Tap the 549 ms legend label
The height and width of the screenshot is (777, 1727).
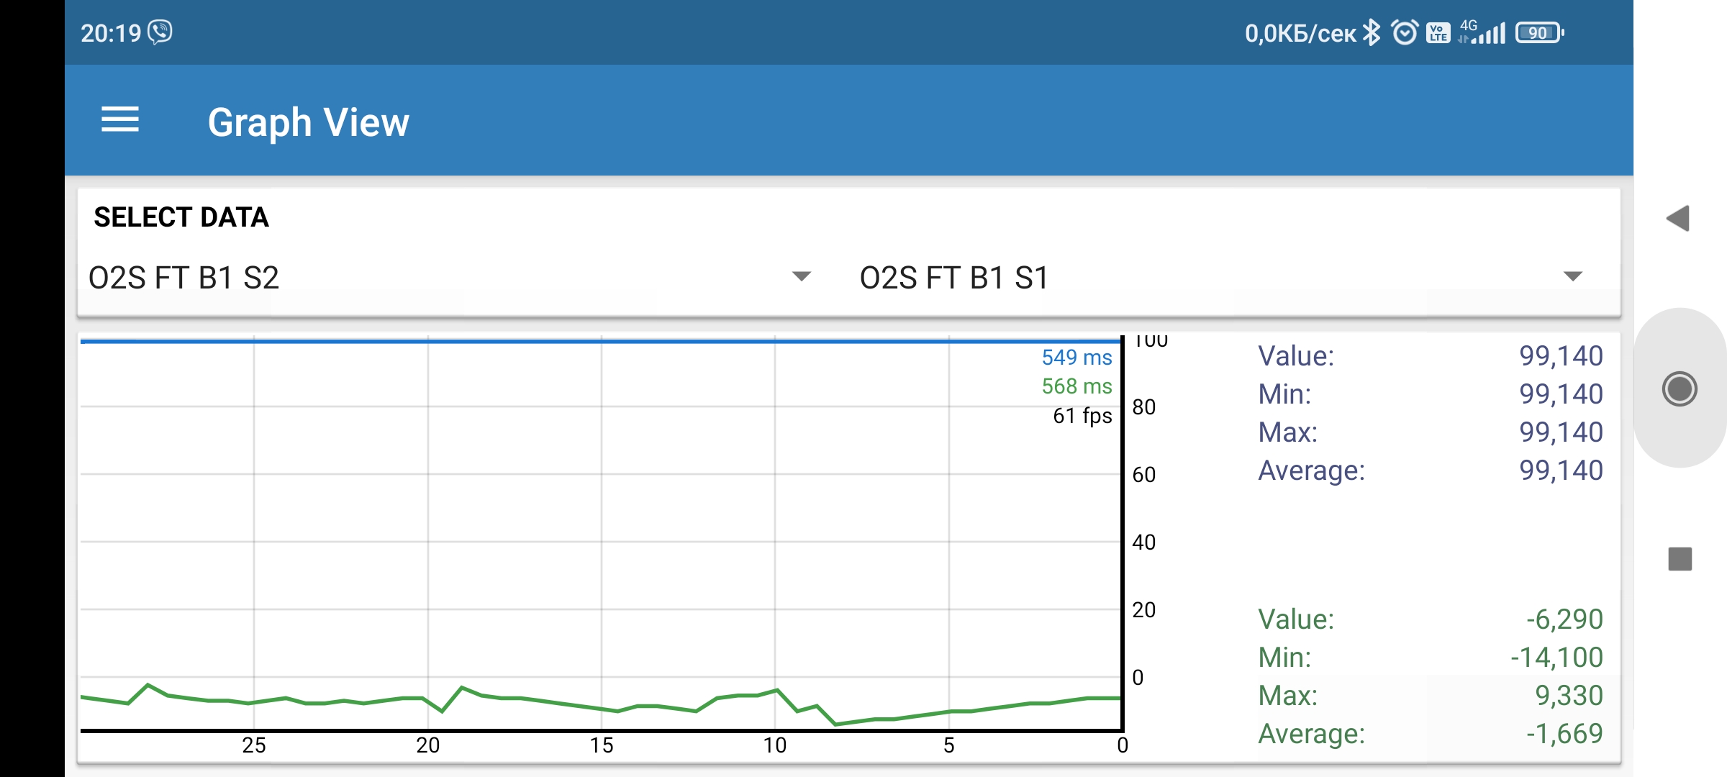coord(1077,358)
